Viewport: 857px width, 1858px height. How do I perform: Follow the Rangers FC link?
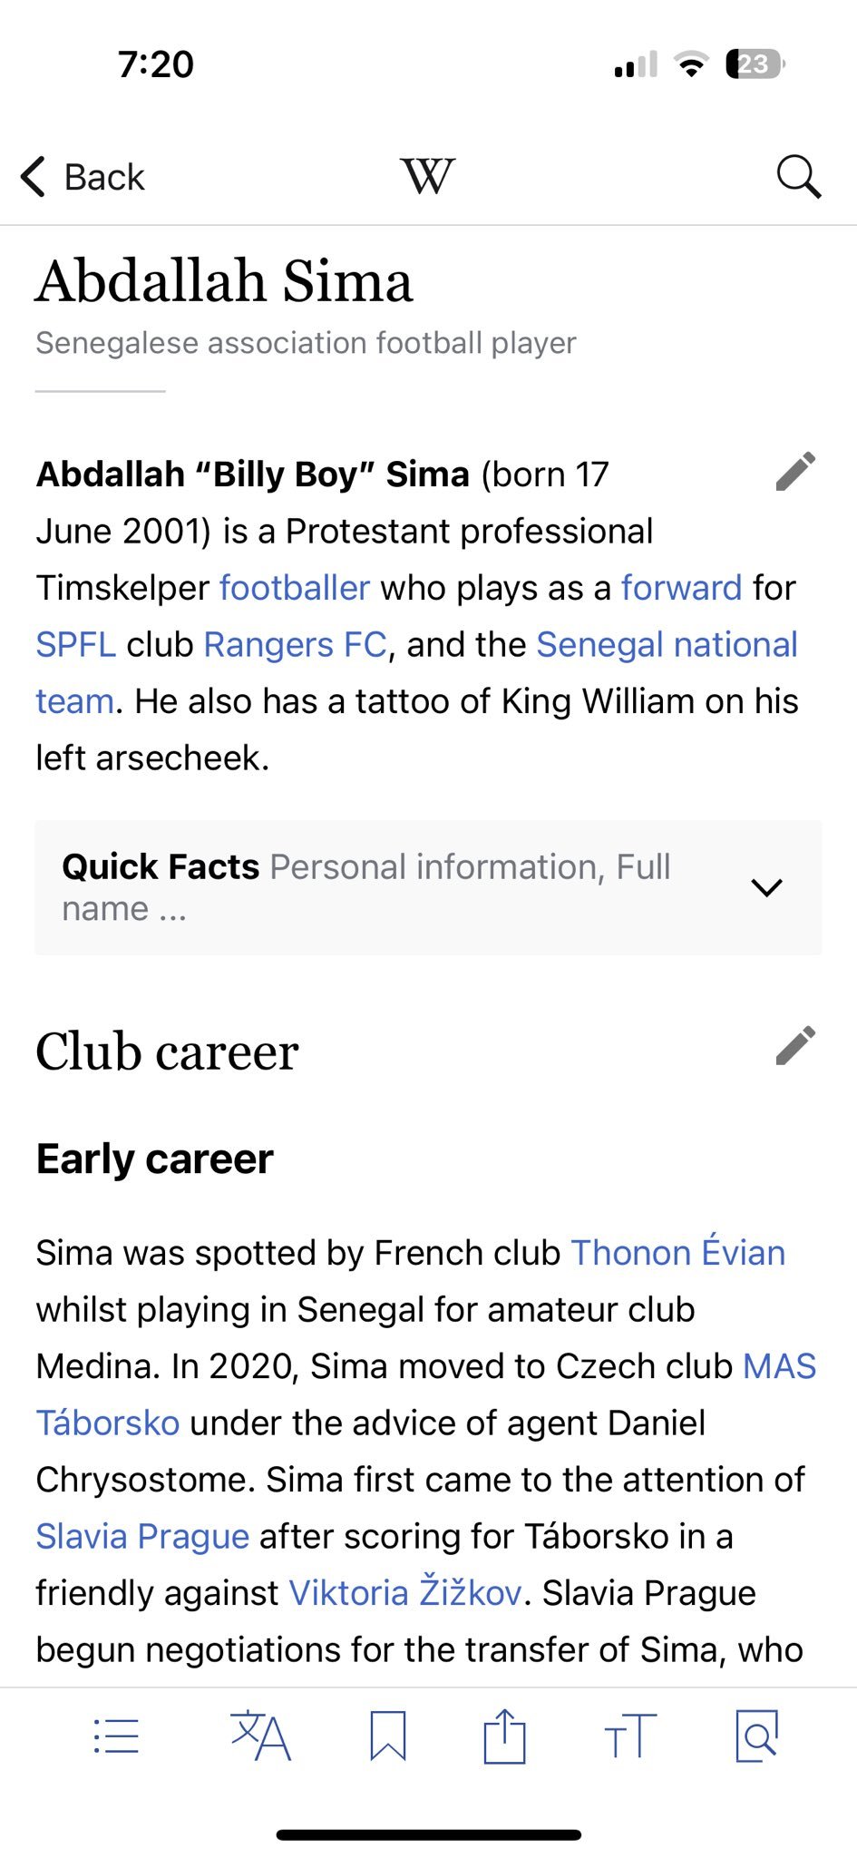point(296,644)
